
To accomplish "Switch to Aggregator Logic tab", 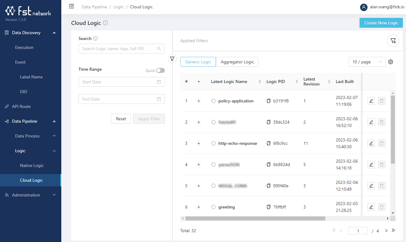I will pos(237,62).
